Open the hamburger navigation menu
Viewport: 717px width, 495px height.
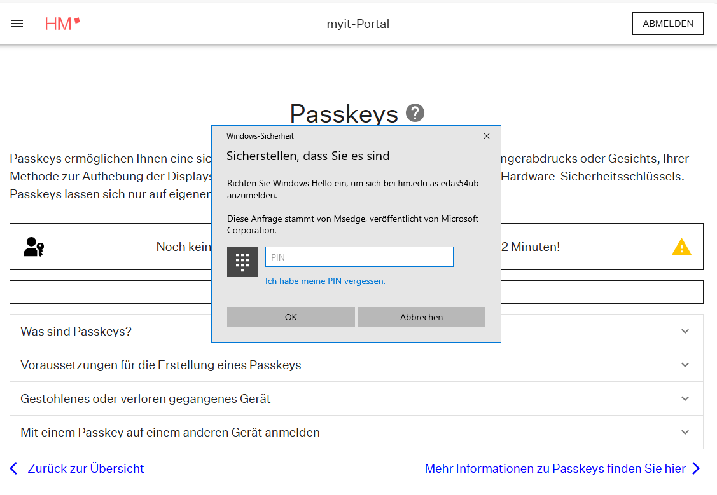pyautogui.click(x=17, y=24)
